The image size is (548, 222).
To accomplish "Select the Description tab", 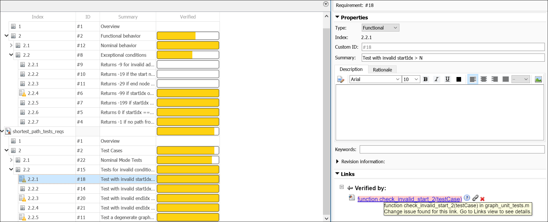I will point(351,69).
